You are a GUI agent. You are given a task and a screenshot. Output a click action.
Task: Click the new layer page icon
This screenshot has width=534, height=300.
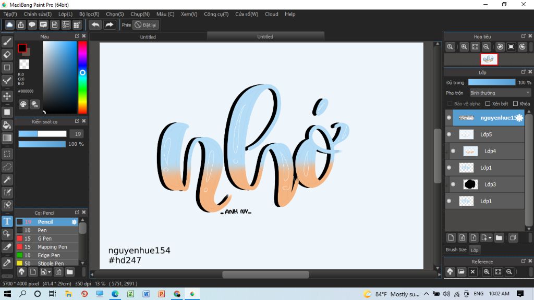451,238
